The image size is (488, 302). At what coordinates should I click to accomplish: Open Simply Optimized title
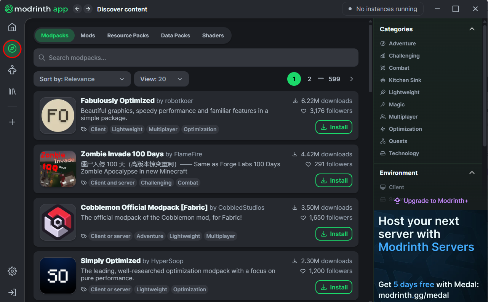(111, 261)
